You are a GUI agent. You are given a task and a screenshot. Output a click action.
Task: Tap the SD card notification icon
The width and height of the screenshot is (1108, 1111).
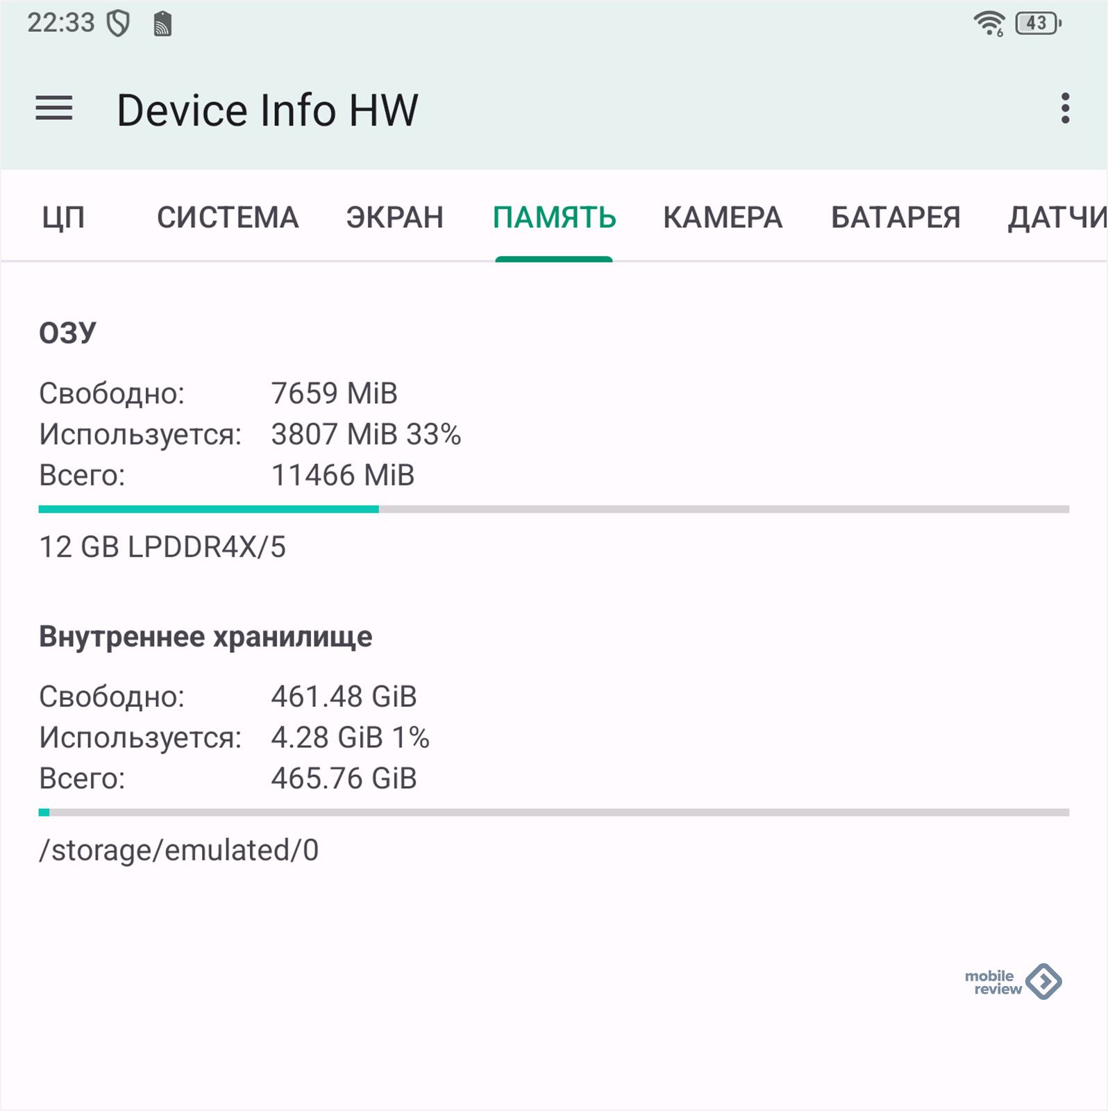[x=162, y=24]
